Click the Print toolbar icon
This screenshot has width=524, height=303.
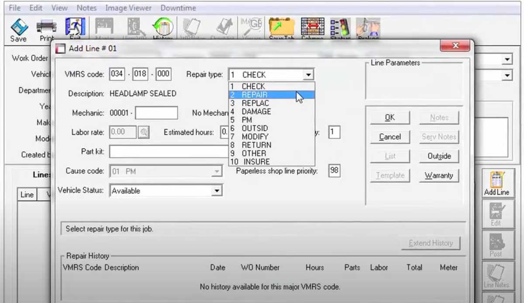[x=46, y=27]
